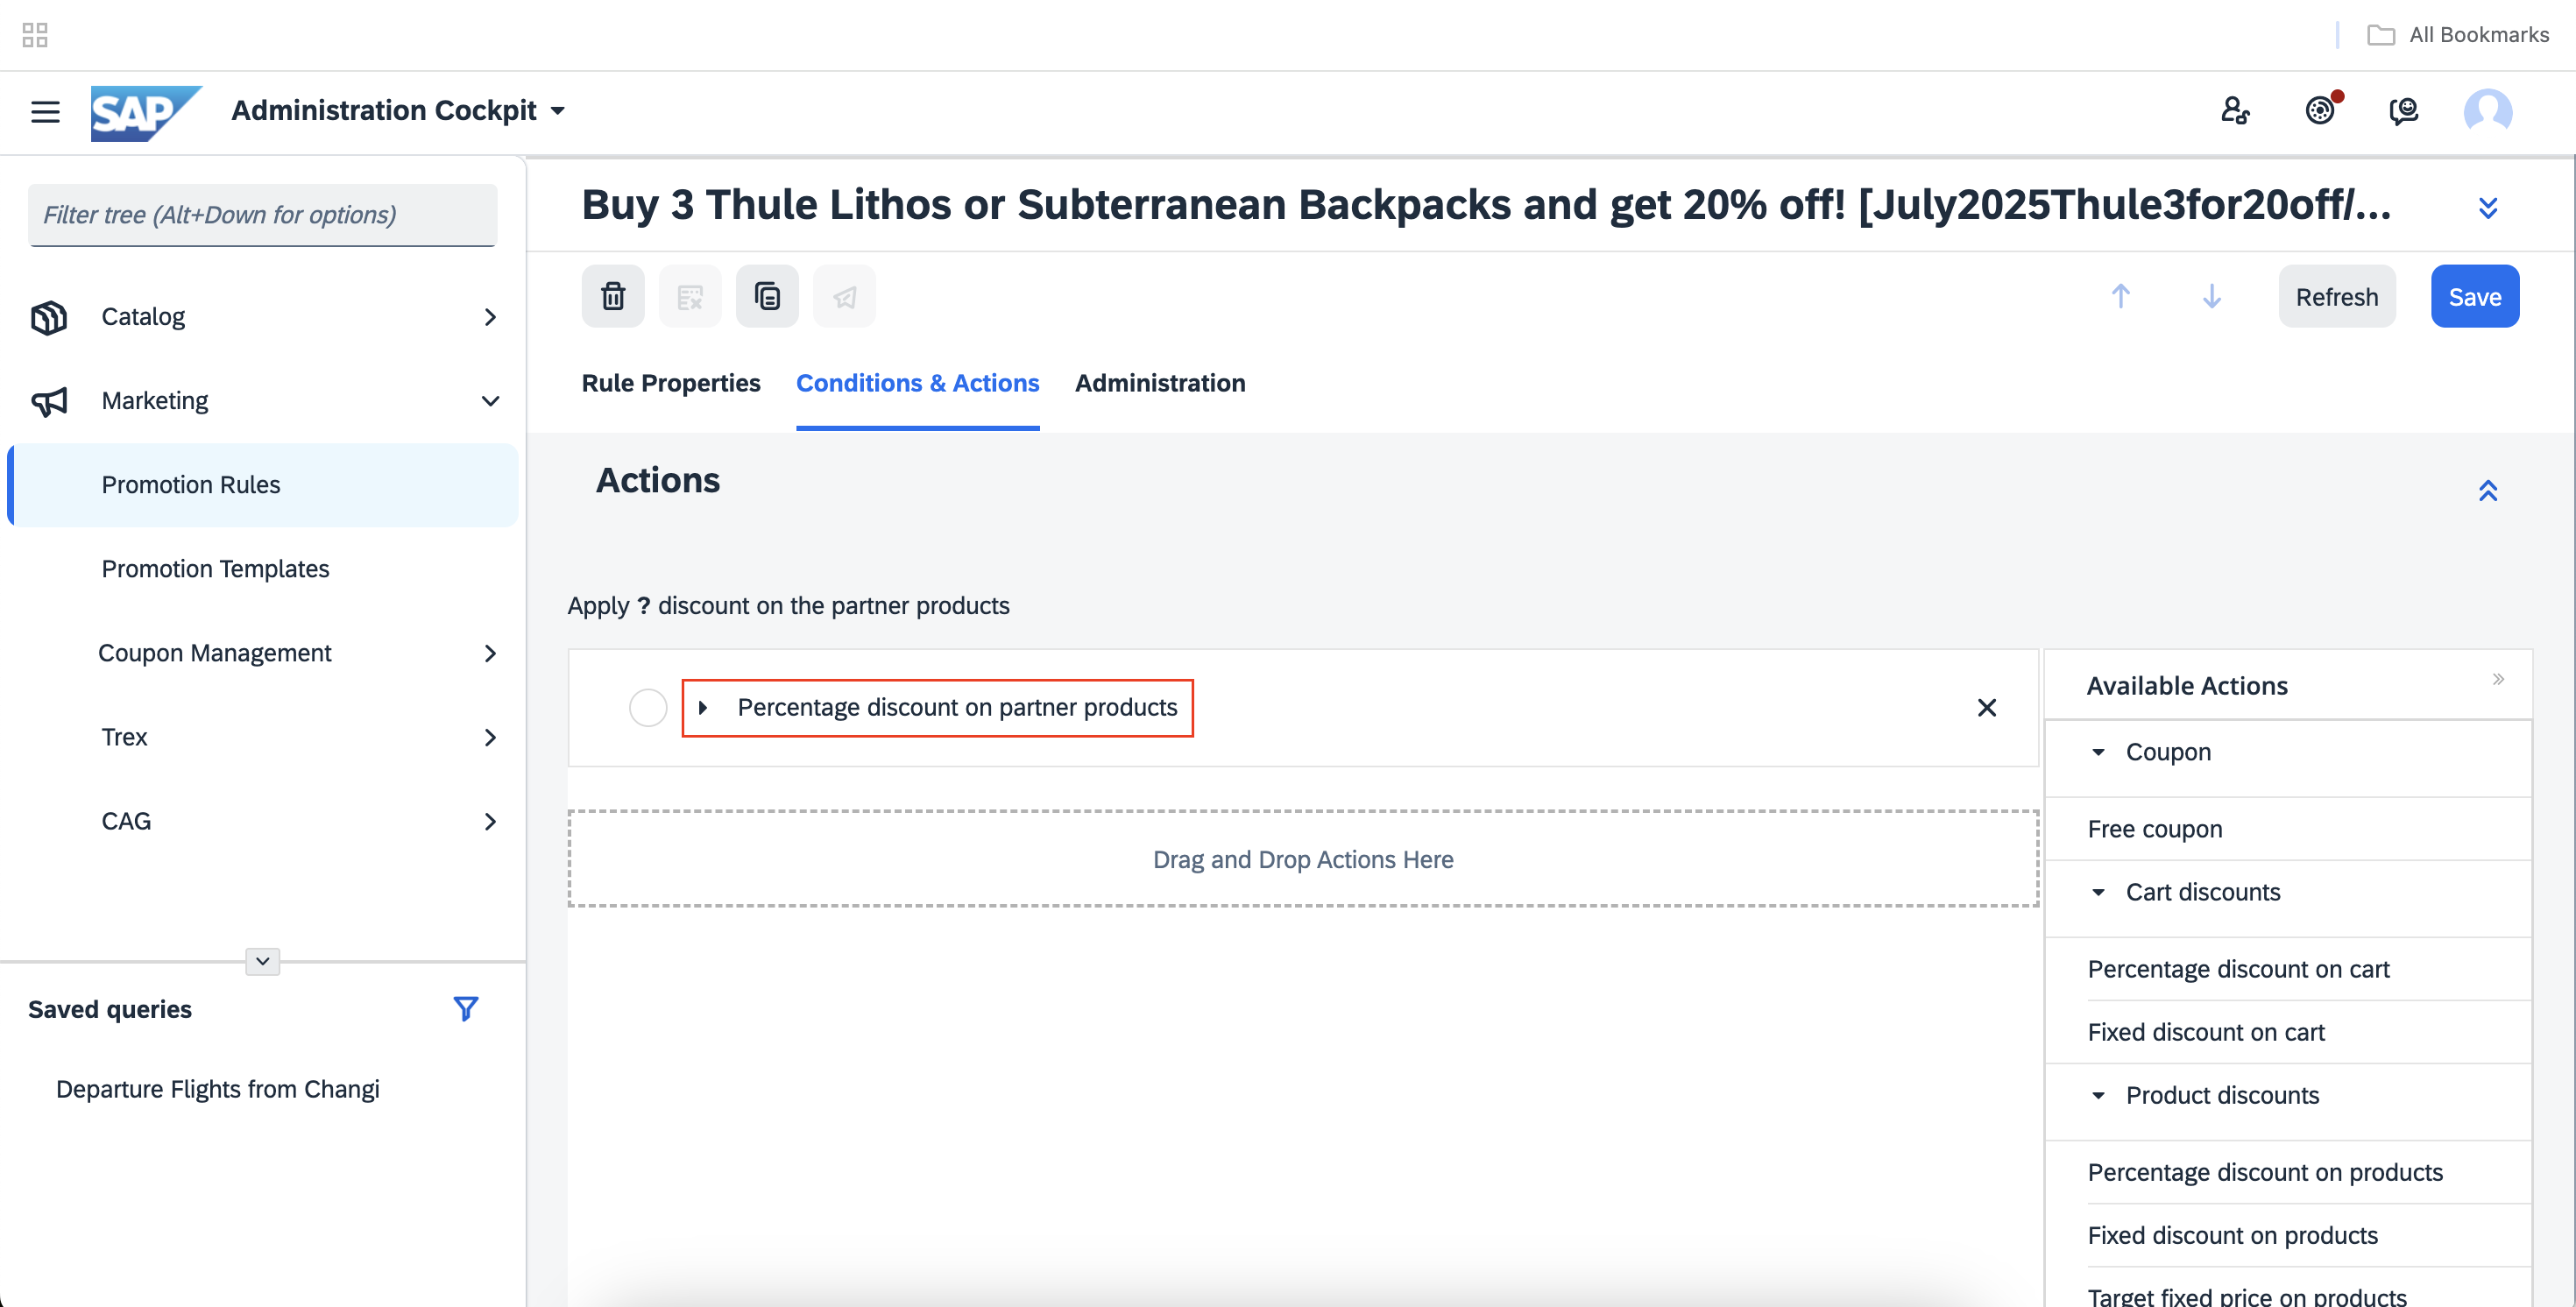The width and height of the screenshot is (2576, 1307).
Task: Switch to the Administration tab
Action: 1160,383
